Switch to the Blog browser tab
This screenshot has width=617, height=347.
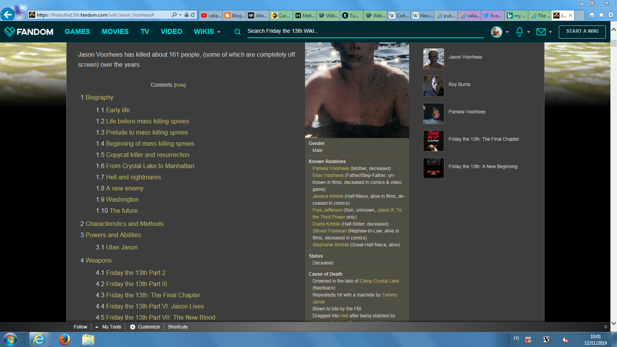click(x=234, y=15)
